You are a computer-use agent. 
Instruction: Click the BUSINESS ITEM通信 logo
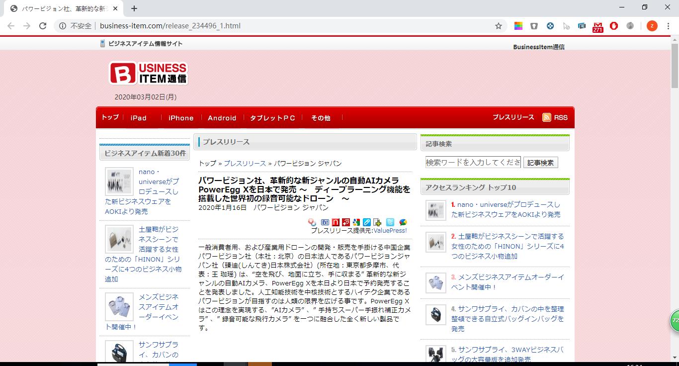pyautogui.click(x=148, y=73)
